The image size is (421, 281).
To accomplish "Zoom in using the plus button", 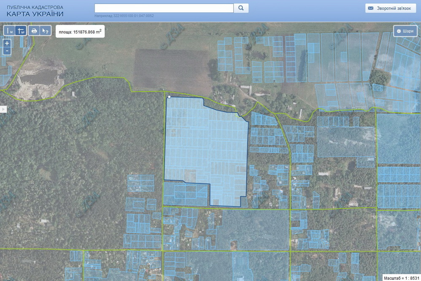I will [x=7, y=43].
